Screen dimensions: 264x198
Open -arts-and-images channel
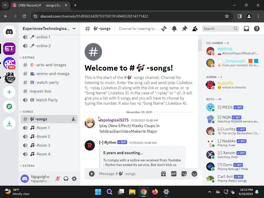[x=49, y=65]
